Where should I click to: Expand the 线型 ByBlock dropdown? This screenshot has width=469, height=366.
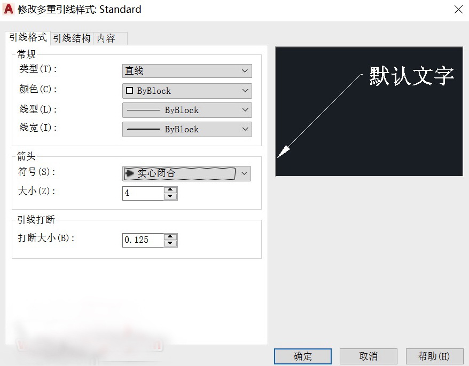click(187, 110)
